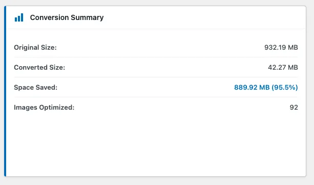This screenshot has width=314, height=185.
Task: Select the 42.27 MB converted value
Action: coord(283,67)
